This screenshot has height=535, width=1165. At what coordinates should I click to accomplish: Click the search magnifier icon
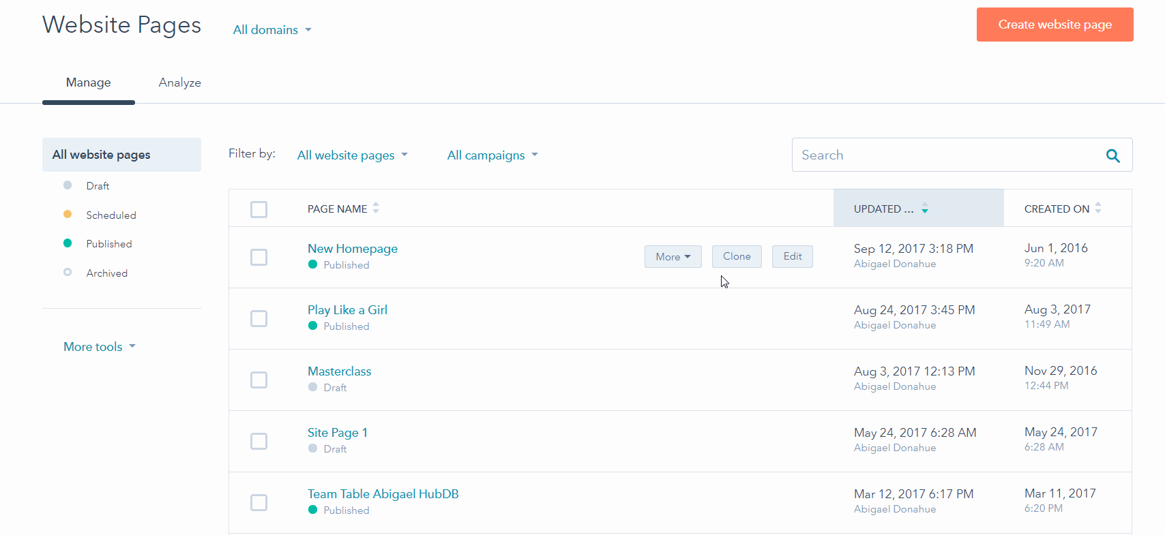point(1112,155)
